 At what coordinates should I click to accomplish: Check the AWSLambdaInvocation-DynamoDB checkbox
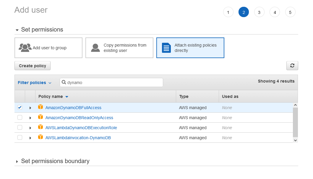click(x=20, y=137)
